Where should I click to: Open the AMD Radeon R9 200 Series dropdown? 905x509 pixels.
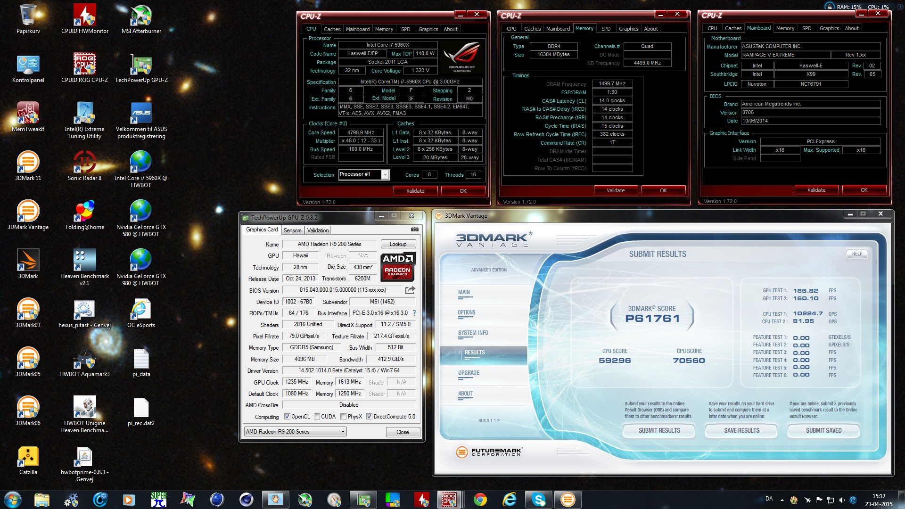click(x=296, y=432)
